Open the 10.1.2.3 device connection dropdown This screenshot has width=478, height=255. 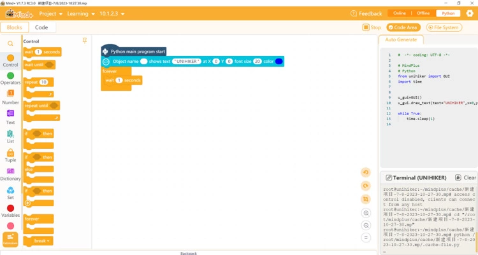112,13
